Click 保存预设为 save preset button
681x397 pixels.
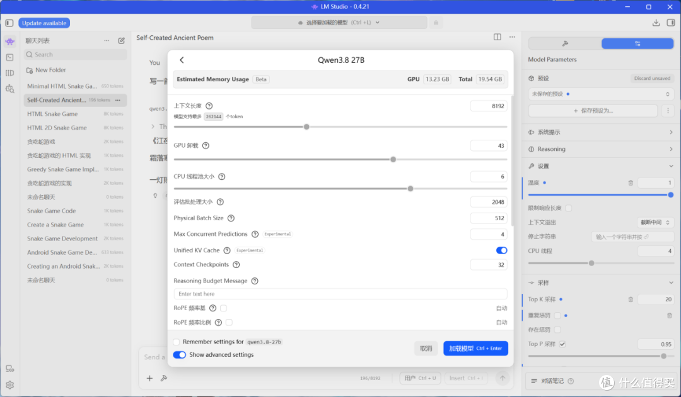[x=593, y=111]
